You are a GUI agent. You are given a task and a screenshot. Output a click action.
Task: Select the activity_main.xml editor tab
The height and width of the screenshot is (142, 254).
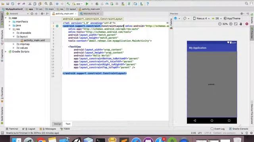pyautogui.click(x=64, y=14)
